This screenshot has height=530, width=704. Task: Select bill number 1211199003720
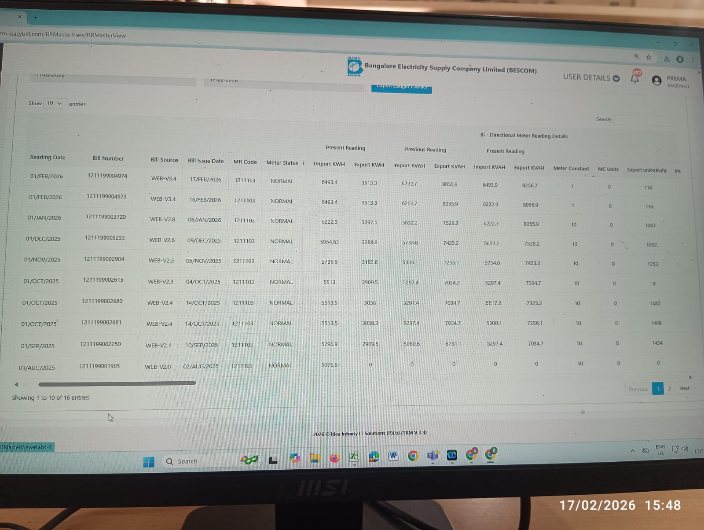pos(106,217)
